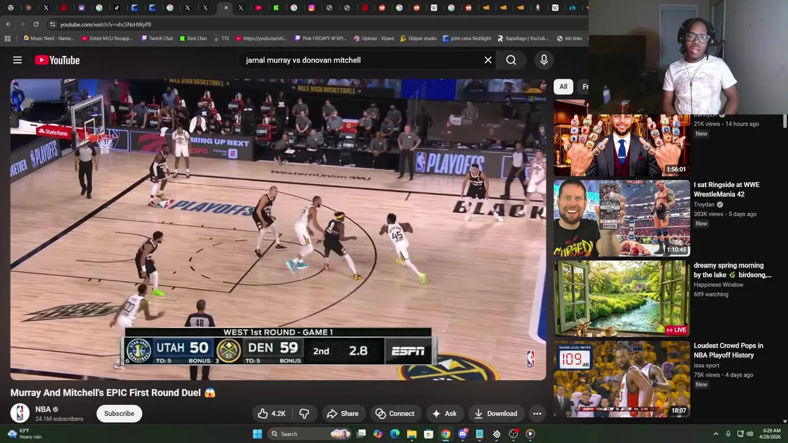Open Eklipse studio bookmark
Screen dimensions: 788x443
point(418,38)
